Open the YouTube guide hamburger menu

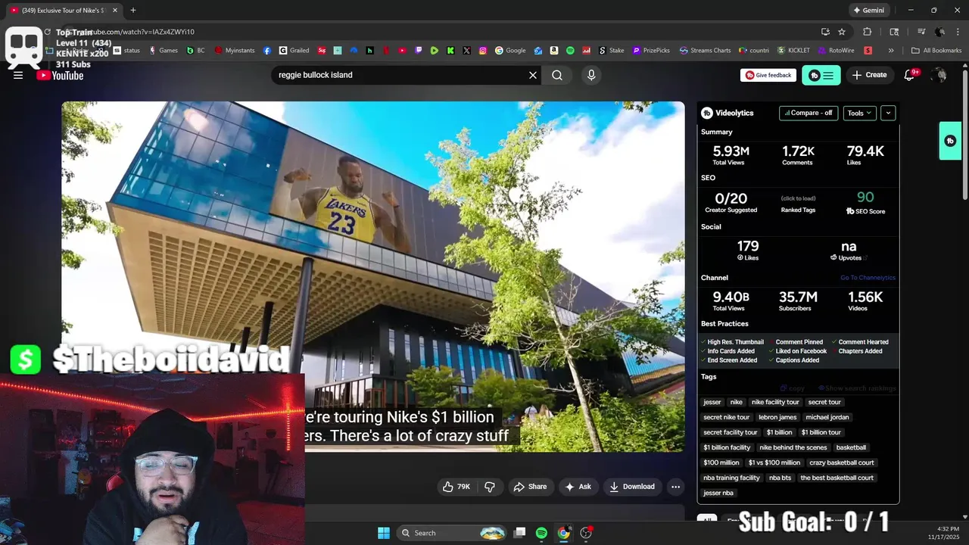[x=18, y=75]
